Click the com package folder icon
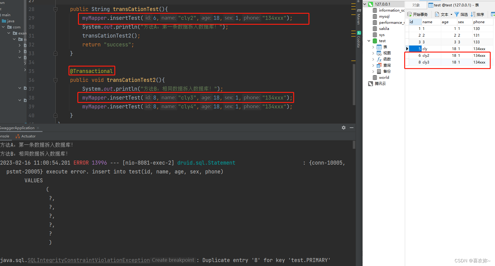The width and height of the screenshot is (495, 266). [x=9, y=27]
